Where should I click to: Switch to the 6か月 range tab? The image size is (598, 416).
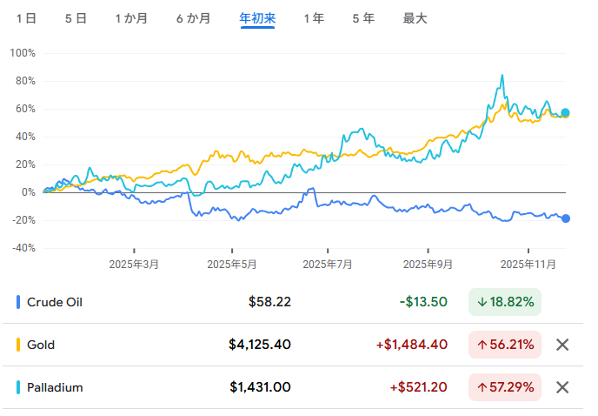click(193, 18)
